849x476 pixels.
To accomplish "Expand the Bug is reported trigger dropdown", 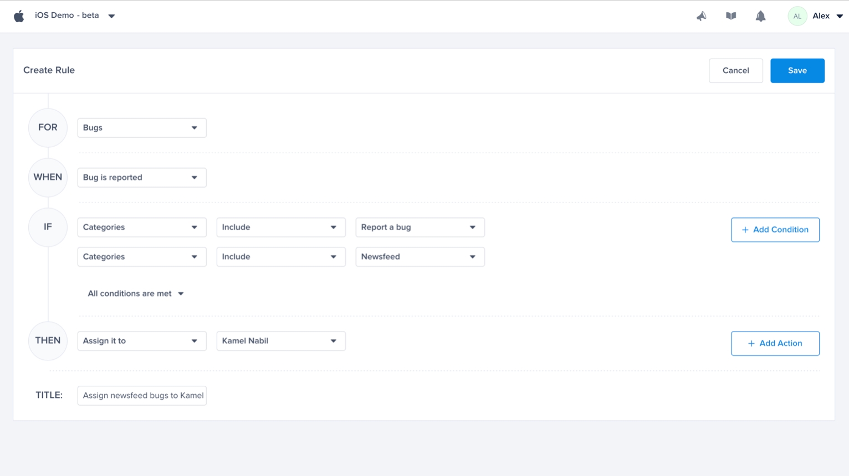I will click(141, 178).
